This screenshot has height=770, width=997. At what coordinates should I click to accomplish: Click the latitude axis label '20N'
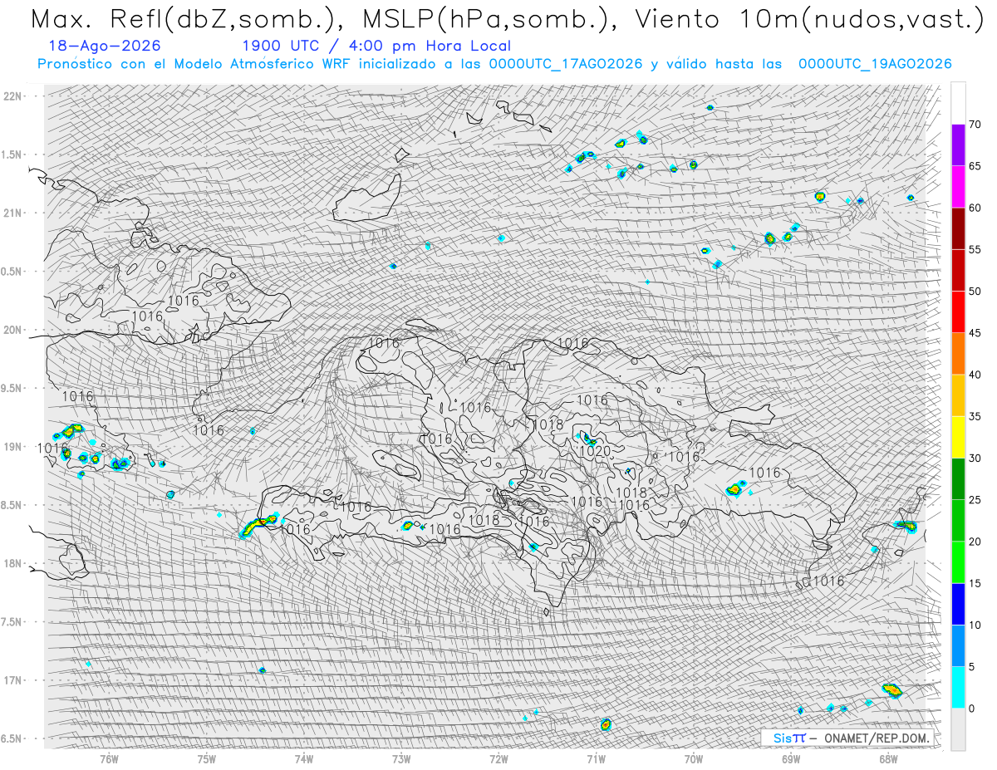pos(12,330)
